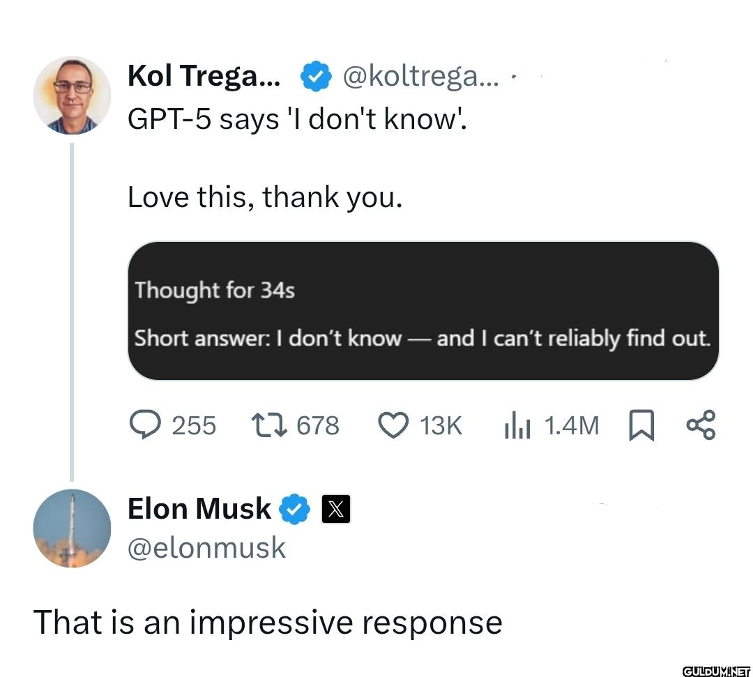This screenshot has height=677, width=753.
Task: Click the Kol Trega display name
Action: coord(204,77)
